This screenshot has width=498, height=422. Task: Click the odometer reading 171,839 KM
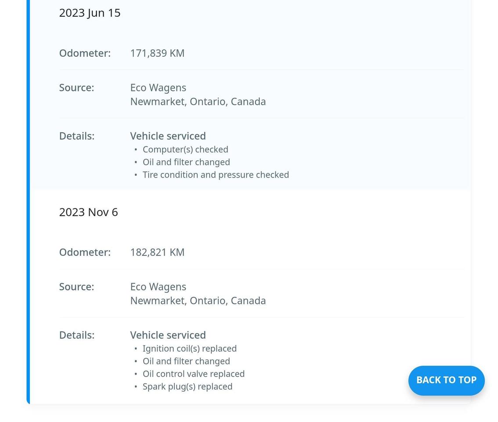click(157, 53)
